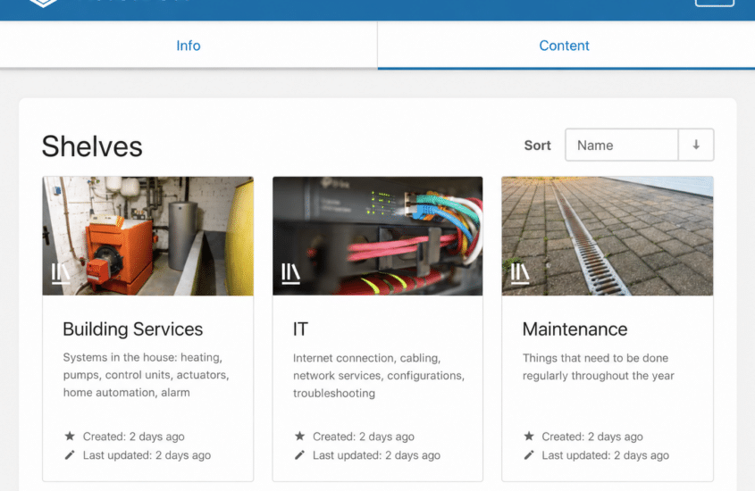Image resolution: width=755 pixels, height=491 pixels.
Task: Click 'Last updated: 2 days ago' in IT card
Action: [x=376, y=455]
